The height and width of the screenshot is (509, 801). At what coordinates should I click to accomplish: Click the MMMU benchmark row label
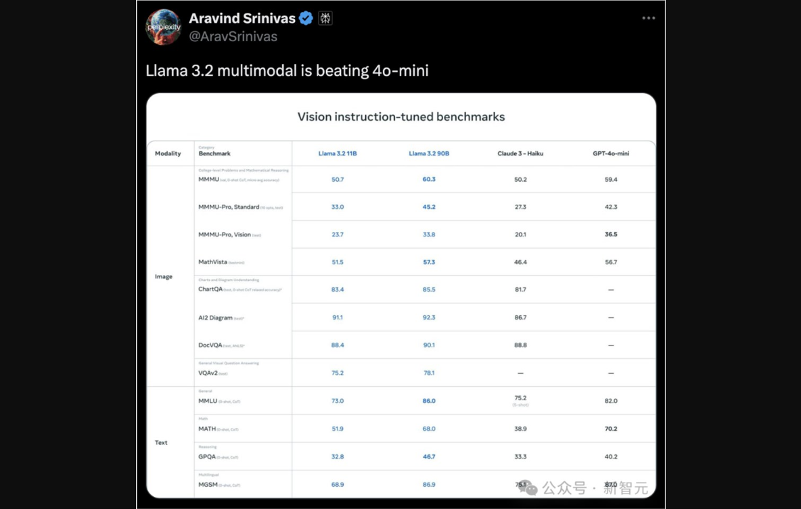pos(208,179)
